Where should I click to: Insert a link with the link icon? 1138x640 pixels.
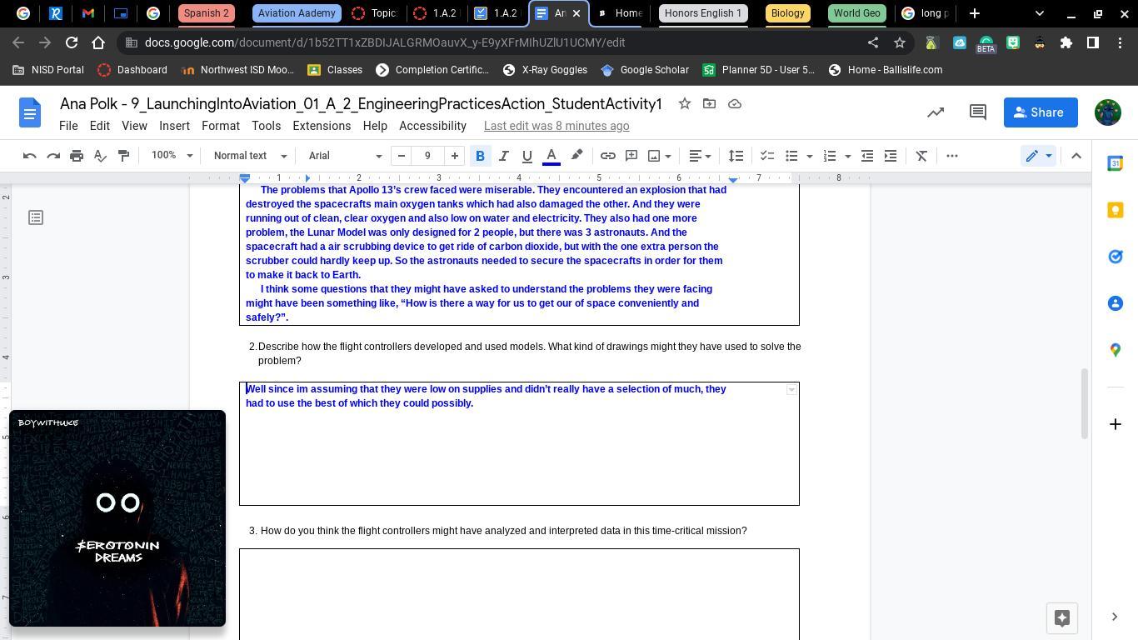pos(608,156)
